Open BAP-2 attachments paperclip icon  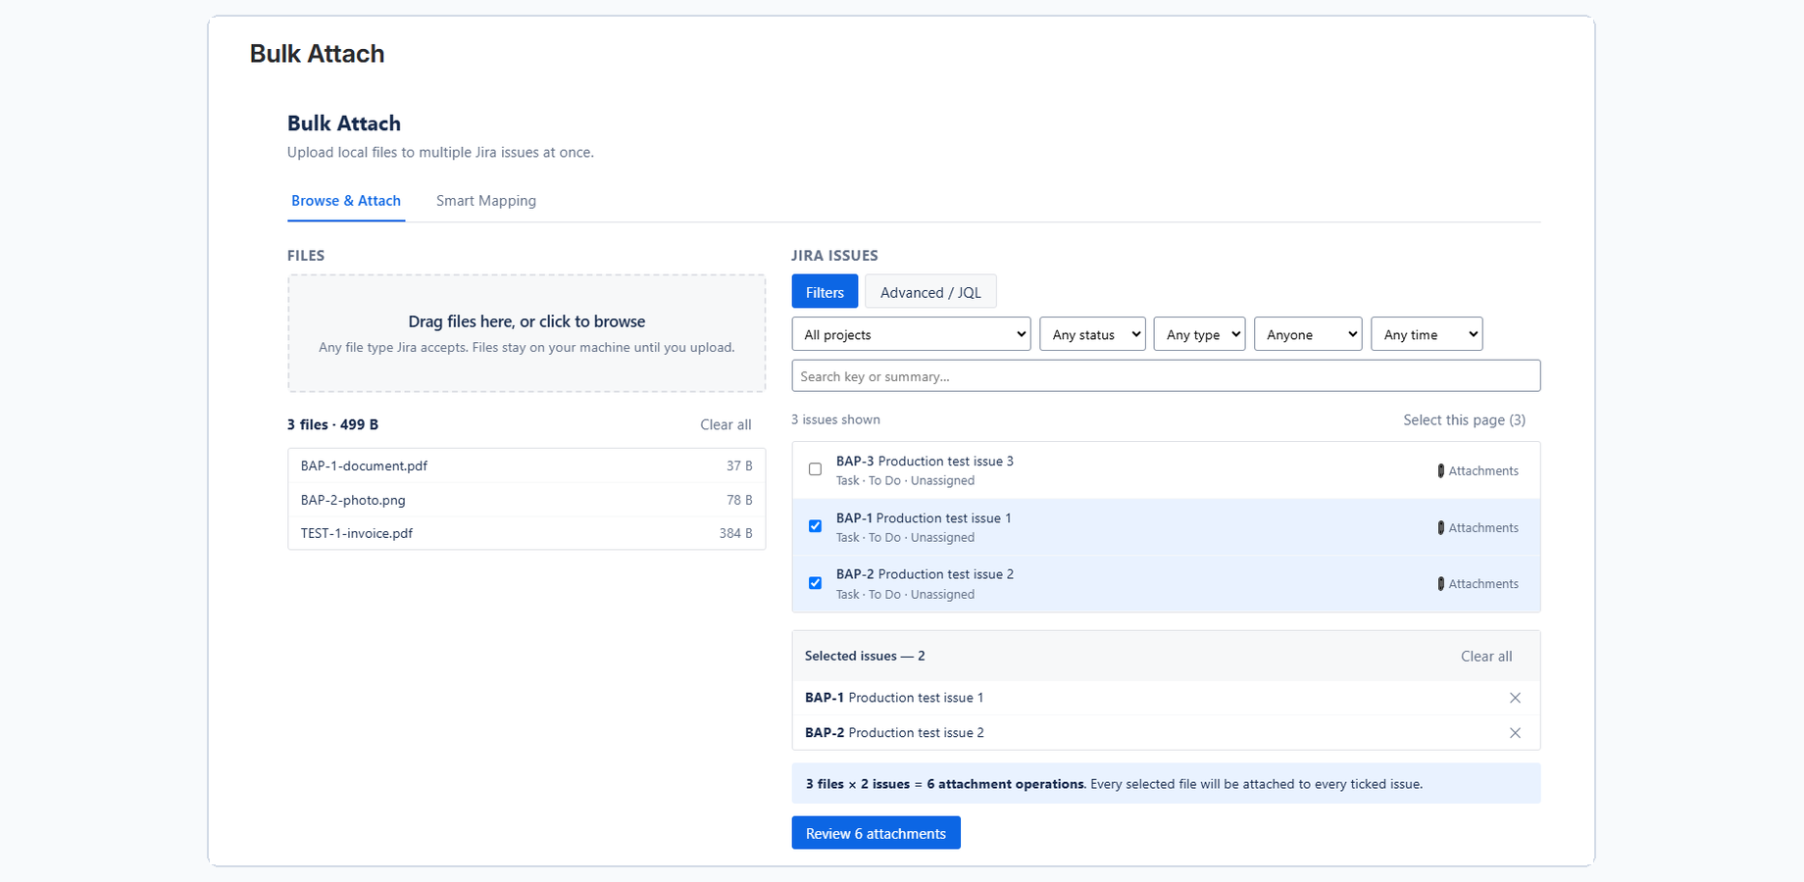[1440, 584]
